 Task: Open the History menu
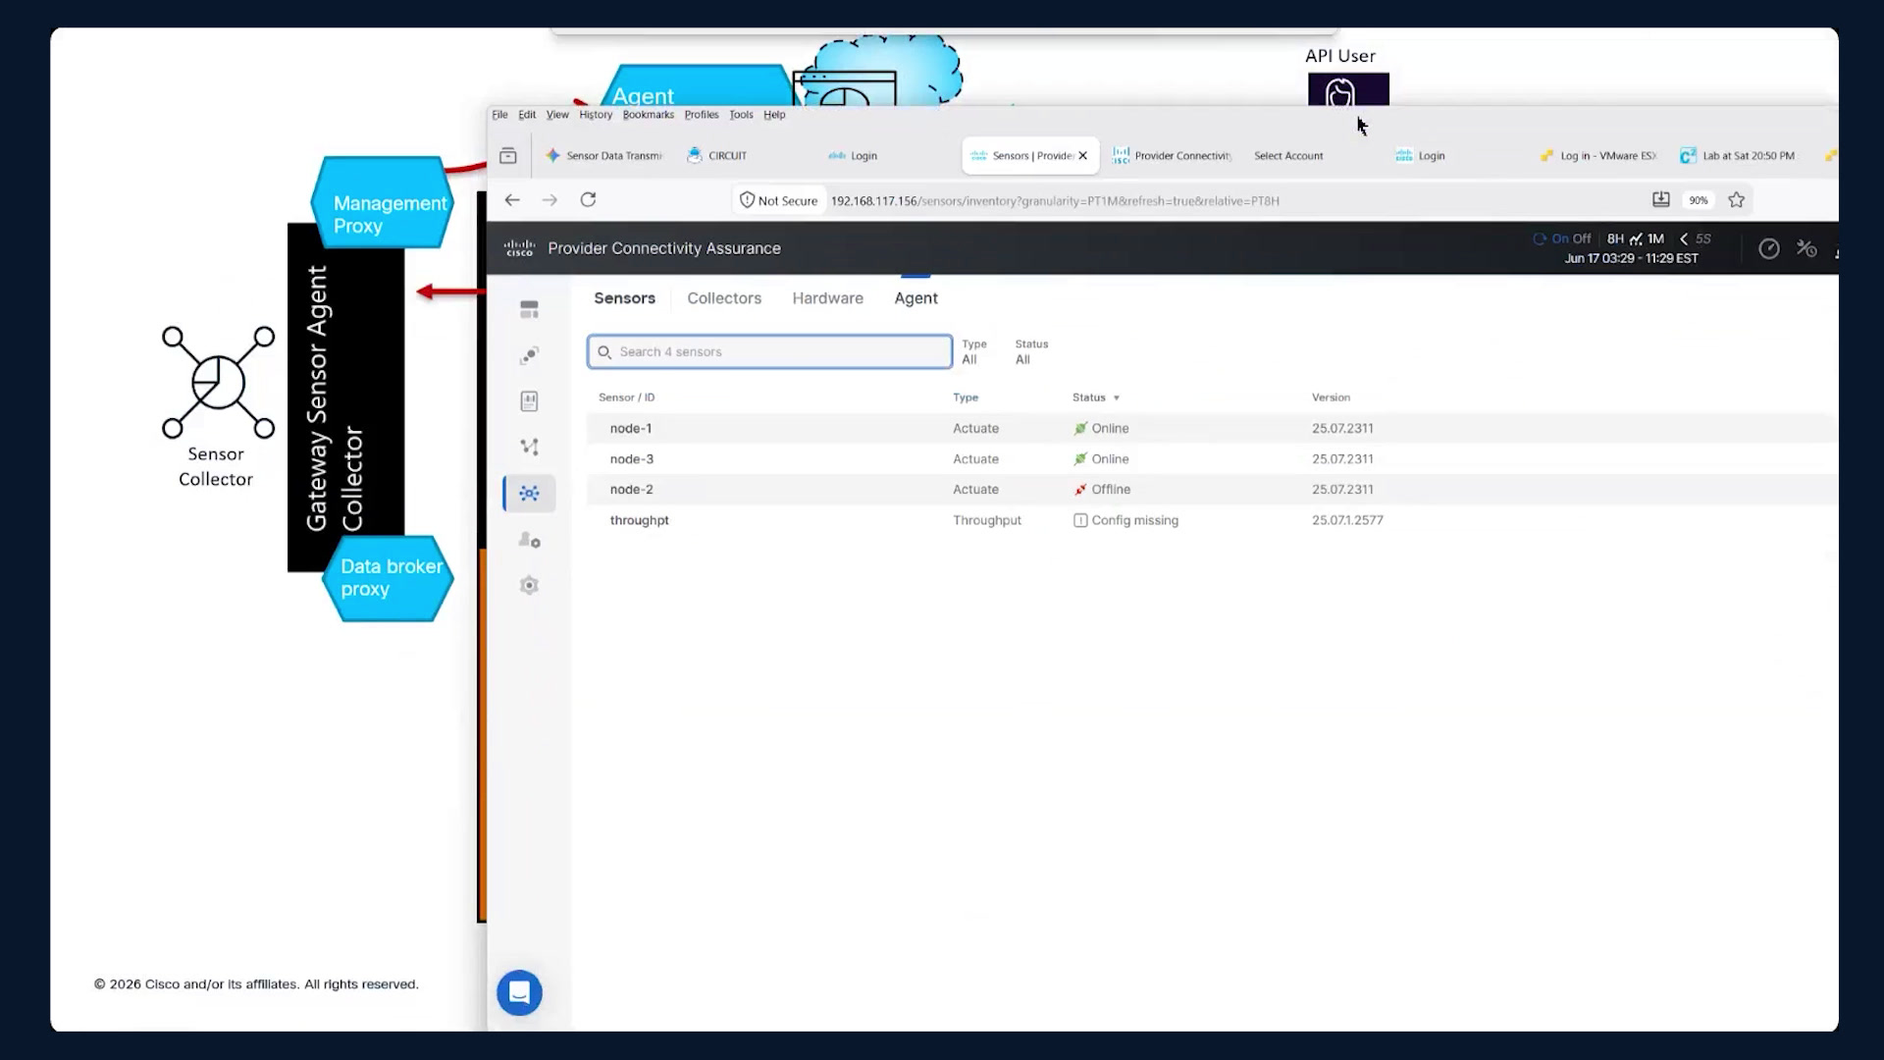(596, 115)
